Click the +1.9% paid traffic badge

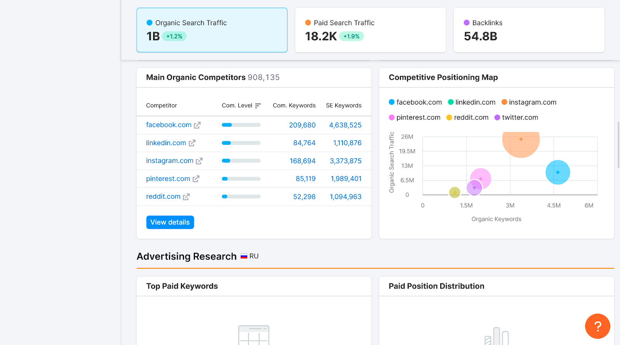click(x=351, y=36)
